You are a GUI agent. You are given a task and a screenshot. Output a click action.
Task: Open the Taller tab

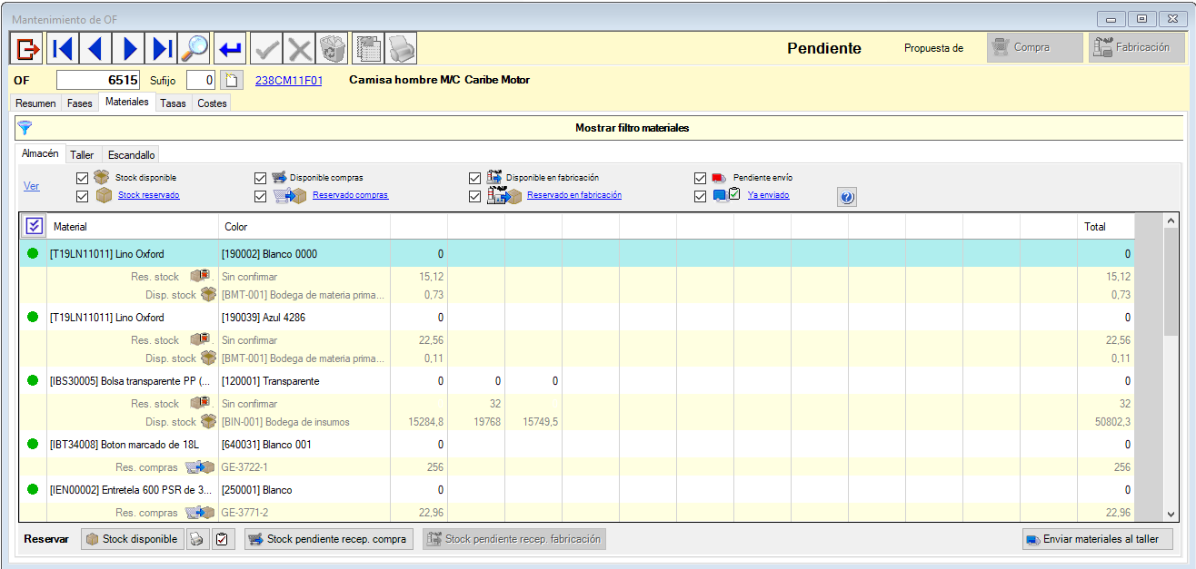click(82, 154)
